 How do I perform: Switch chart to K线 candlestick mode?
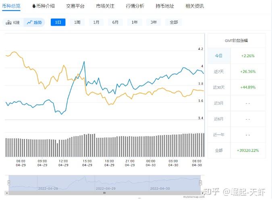tap(12, 23)
